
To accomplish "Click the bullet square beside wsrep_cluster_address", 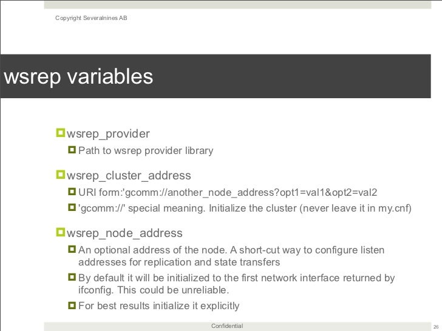I will click(59, 175).
